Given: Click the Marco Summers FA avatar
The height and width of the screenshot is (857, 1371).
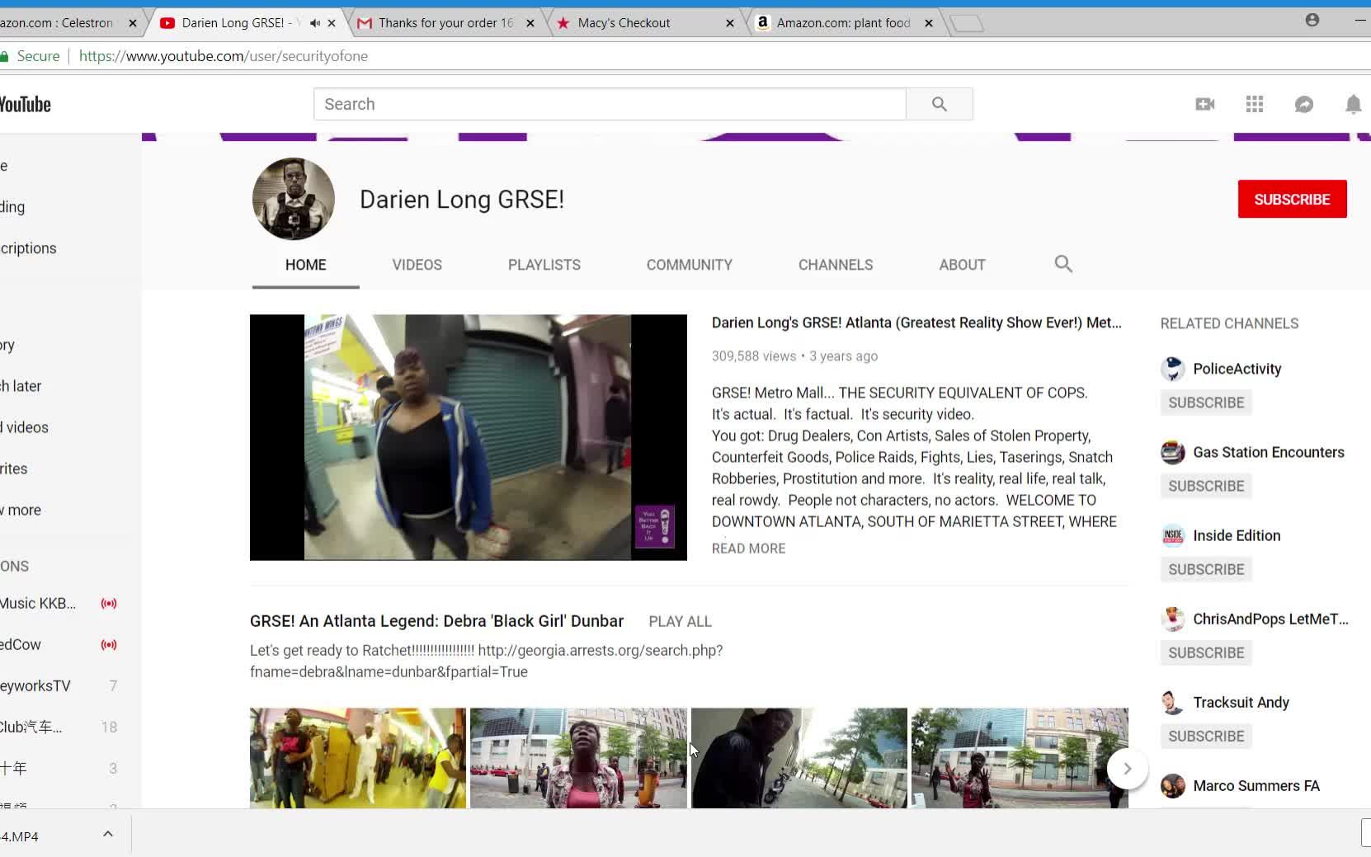Looking at the screenshot, I should click(1172, 785).
